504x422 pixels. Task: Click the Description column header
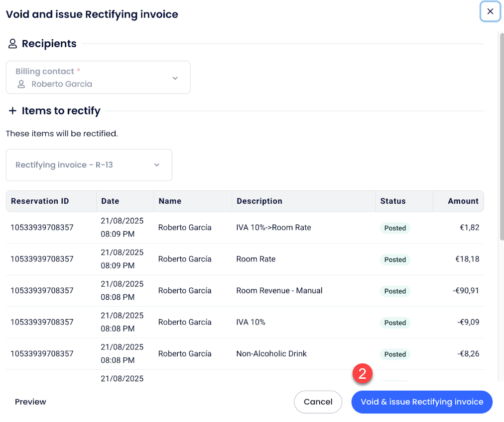(259, 201)
